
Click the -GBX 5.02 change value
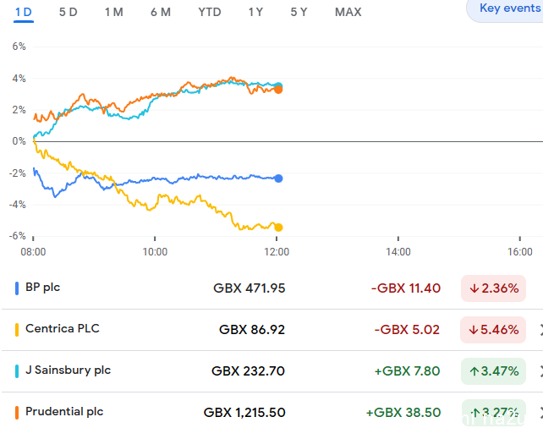[x=407, y=330]
